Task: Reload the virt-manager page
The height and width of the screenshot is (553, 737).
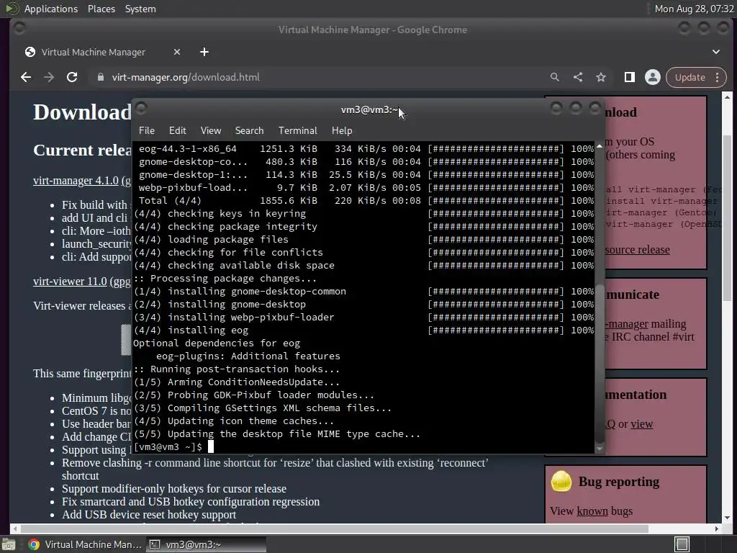Action: pyautogui.click(x=72, y=77)
